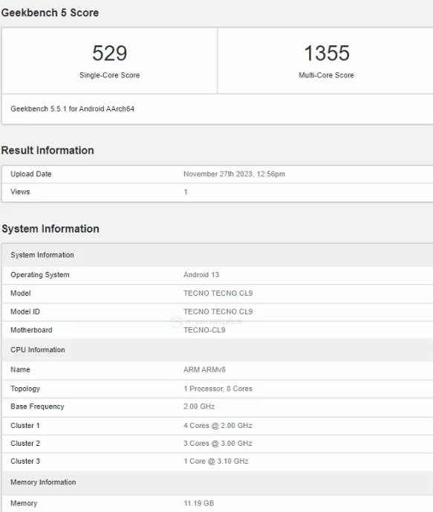433x512 pixels.
Task: Click the Memory Information table header
Action: 218,482
